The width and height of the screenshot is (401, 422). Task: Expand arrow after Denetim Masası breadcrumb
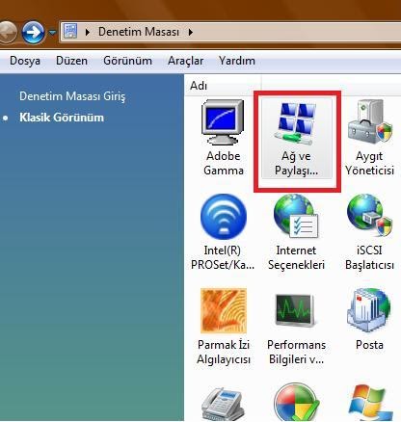(x=191, y=32)
